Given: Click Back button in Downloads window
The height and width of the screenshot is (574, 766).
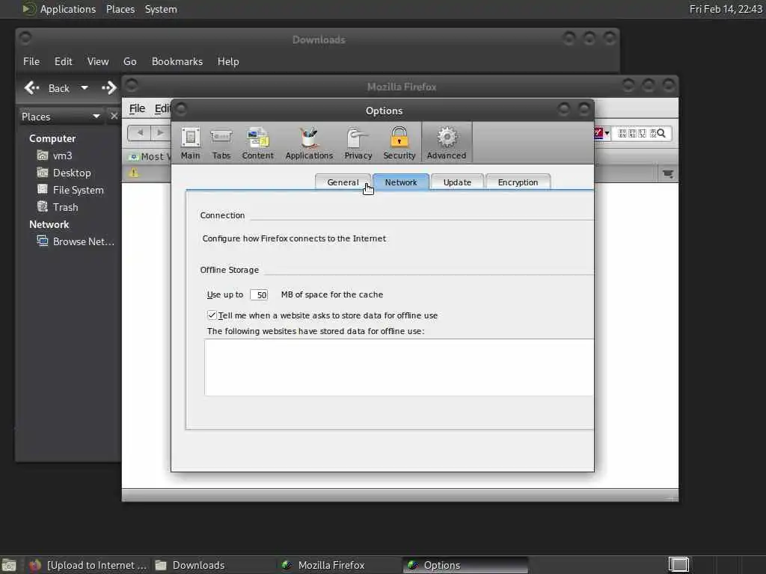Looking at the screenshot, I should [x=48, y=88].
